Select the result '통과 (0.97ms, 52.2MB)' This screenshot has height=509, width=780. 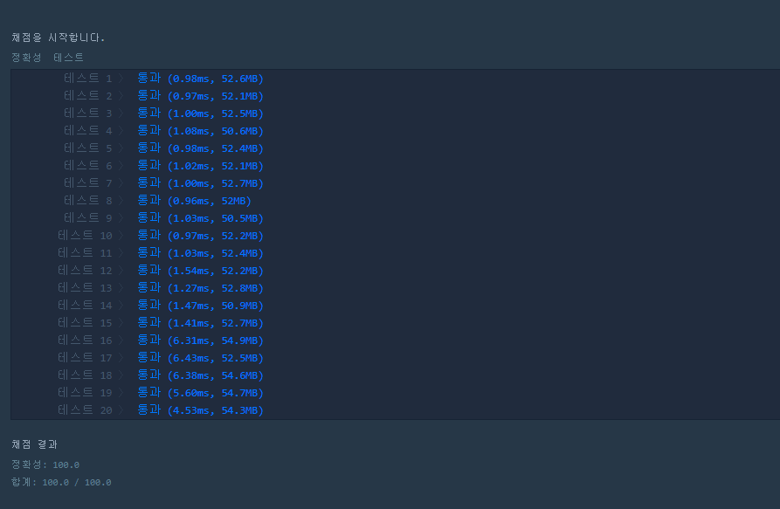(201, 236)
